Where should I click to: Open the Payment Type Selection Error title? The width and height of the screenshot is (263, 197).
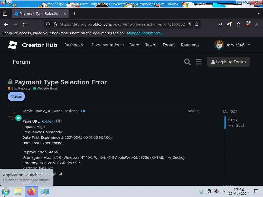point(60,82)
